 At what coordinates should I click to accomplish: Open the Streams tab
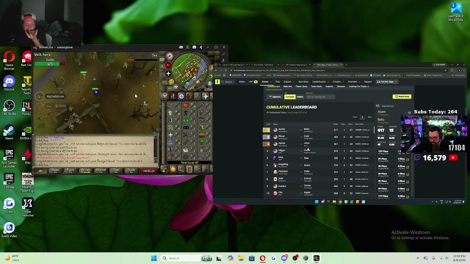coord(341,87)
